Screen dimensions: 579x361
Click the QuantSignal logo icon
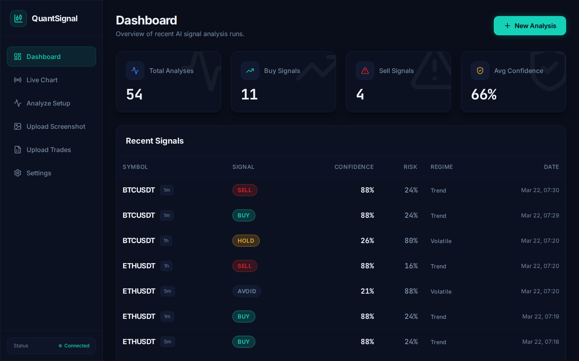[18, 18]
